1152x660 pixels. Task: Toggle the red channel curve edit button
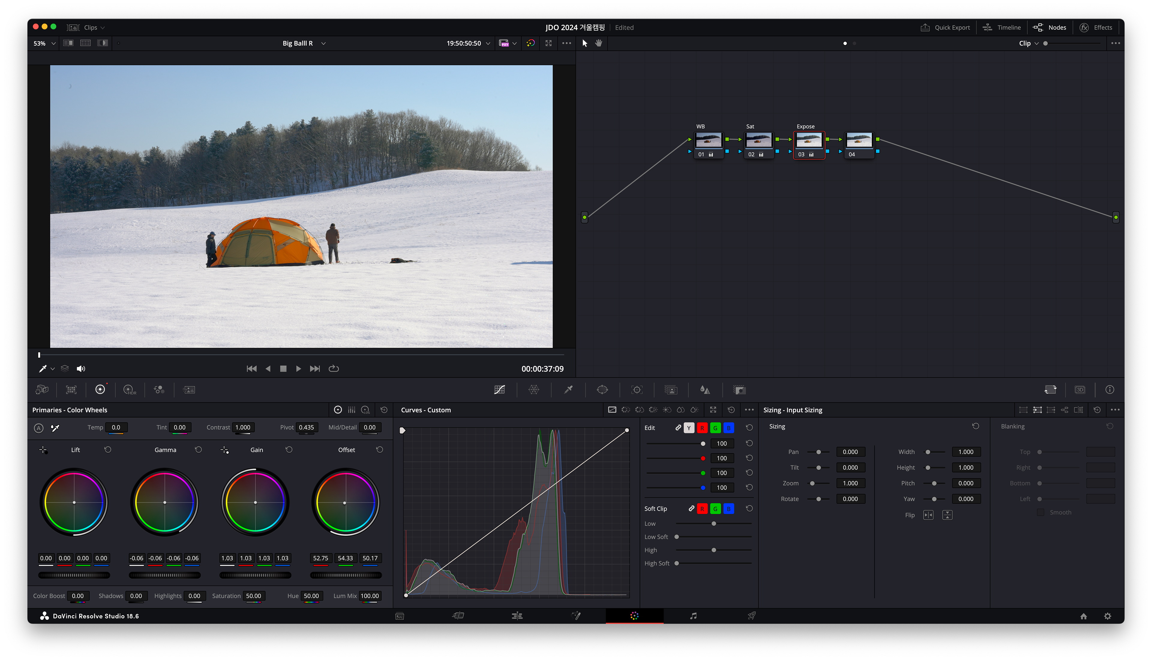point(702,427)
